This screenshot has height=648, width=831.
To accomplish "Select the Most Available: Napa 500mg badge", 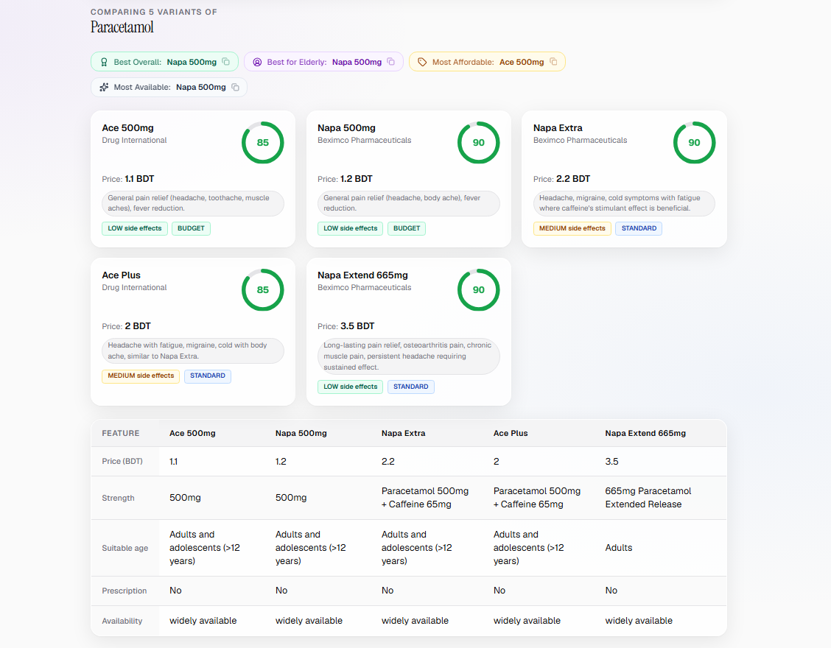I will pyautogui.click(x=169, y=88).
